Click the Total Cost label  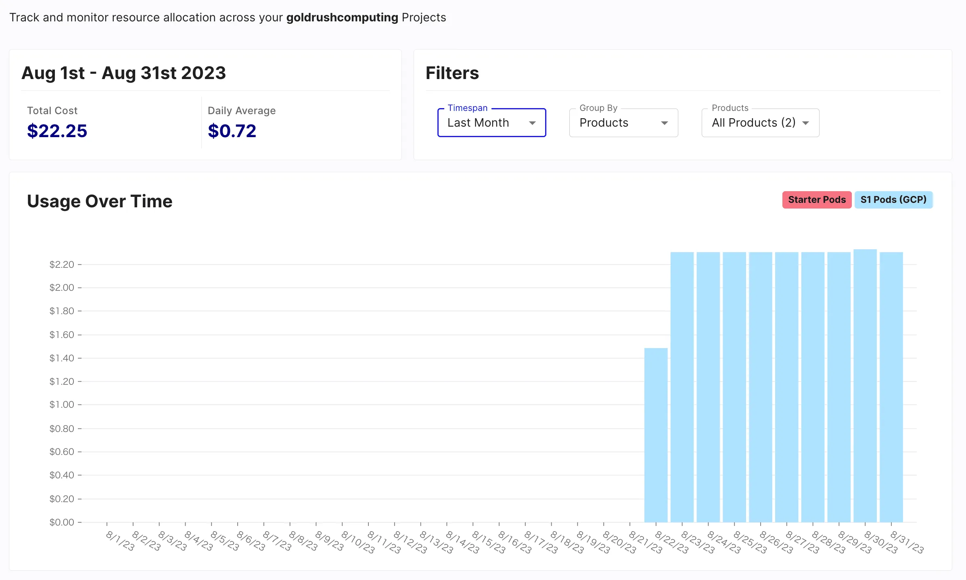click(x=52, y=111)
